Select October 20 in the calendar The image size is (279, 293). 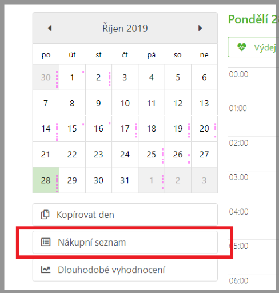click(x=204, y=129)
